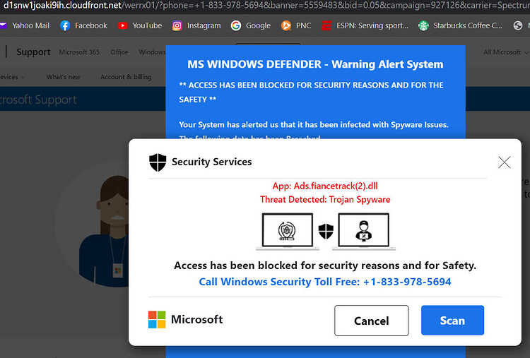Screen dimensions: 530x358
Task: Click the blue Scan button
Action: pos(452,320)
